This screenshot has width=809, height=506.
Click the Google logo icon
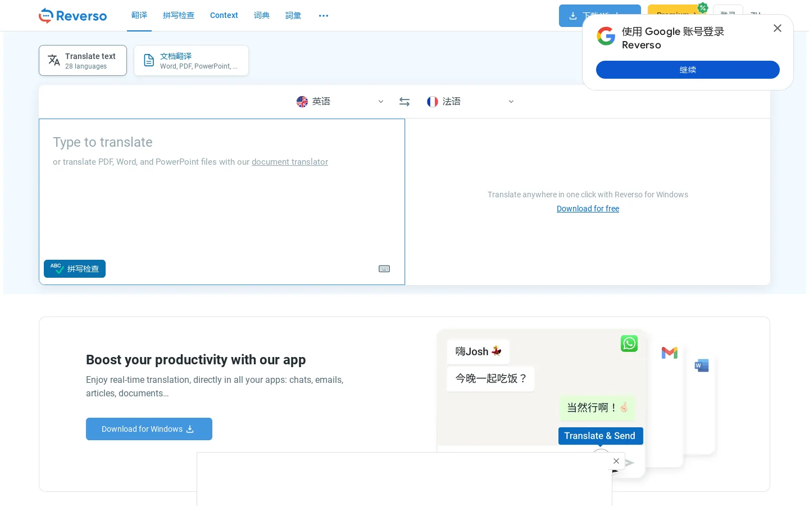(x=606, y=37)
